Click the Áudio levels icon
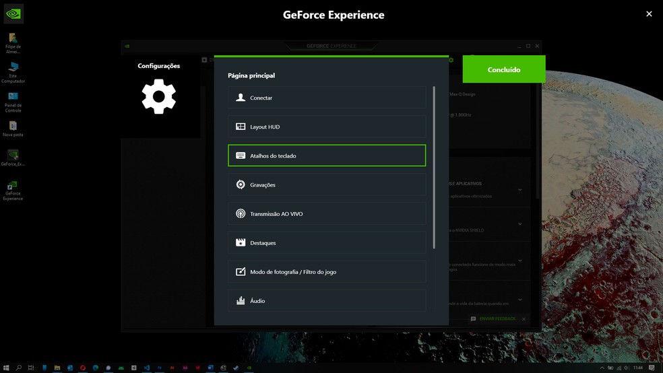Screen dimensions: 663x373 pyautogui.click(x=241, y=300)
